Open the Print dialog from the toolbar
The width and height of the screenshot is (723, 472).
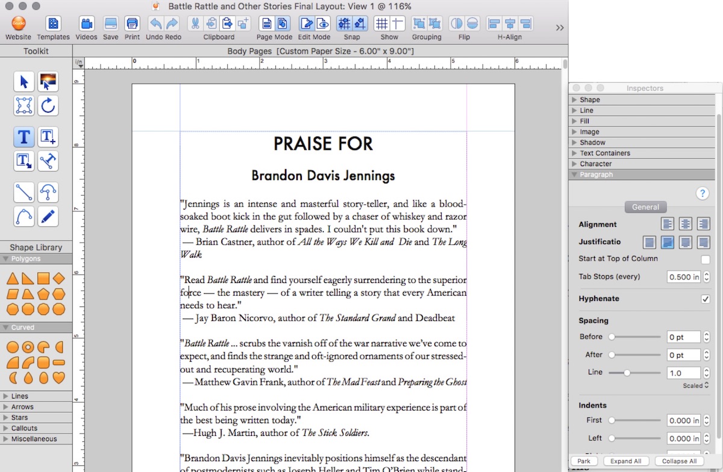(131, 24)
